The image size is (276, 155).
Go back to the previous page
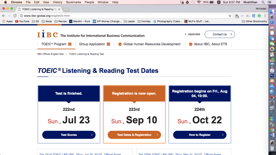point(4,16)
